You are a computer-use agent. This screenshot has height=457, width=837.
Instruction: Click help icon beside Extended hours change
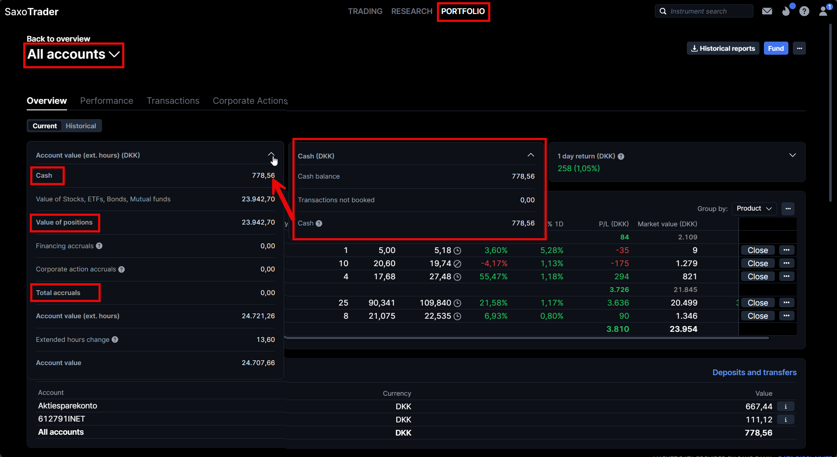(x=115, y=340)
